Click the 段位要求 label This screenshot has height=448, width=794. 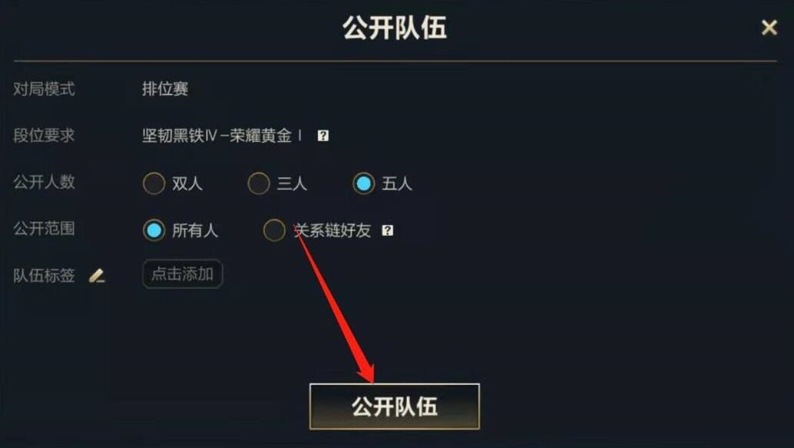(x=44, y=136)
